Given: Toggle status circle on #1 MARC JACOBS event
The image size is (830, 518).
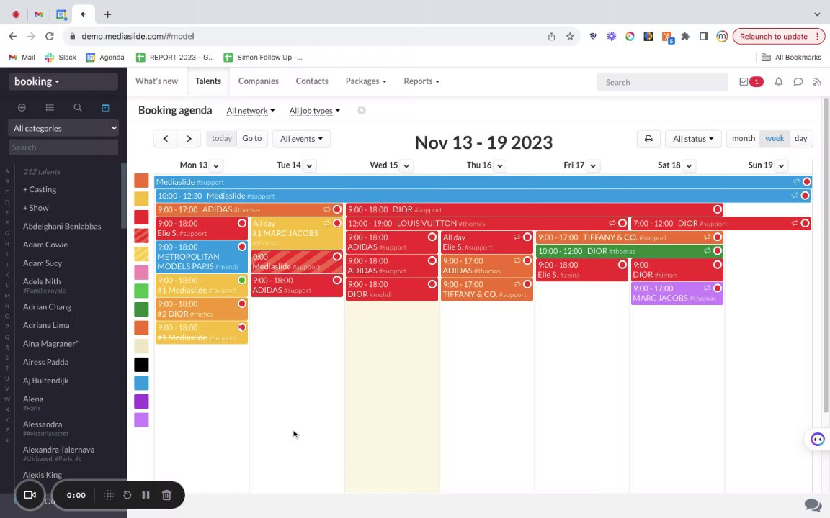Looking at the screenshot, I should pyautogui.click(x=336, y=223).
